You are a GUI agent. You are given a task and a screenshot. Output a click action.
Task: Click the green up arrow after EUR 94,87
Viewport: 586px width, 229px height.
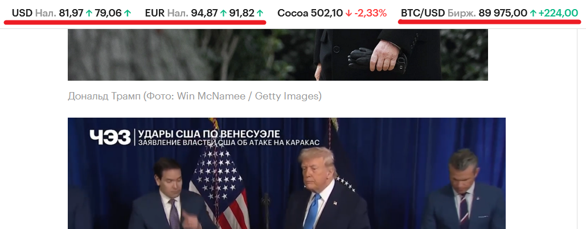point(223,14)
